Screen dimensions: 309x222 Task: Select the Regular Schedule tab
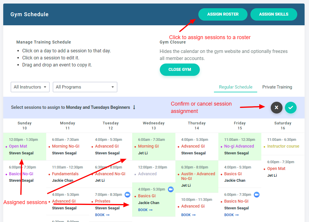(x=235, y=87)
